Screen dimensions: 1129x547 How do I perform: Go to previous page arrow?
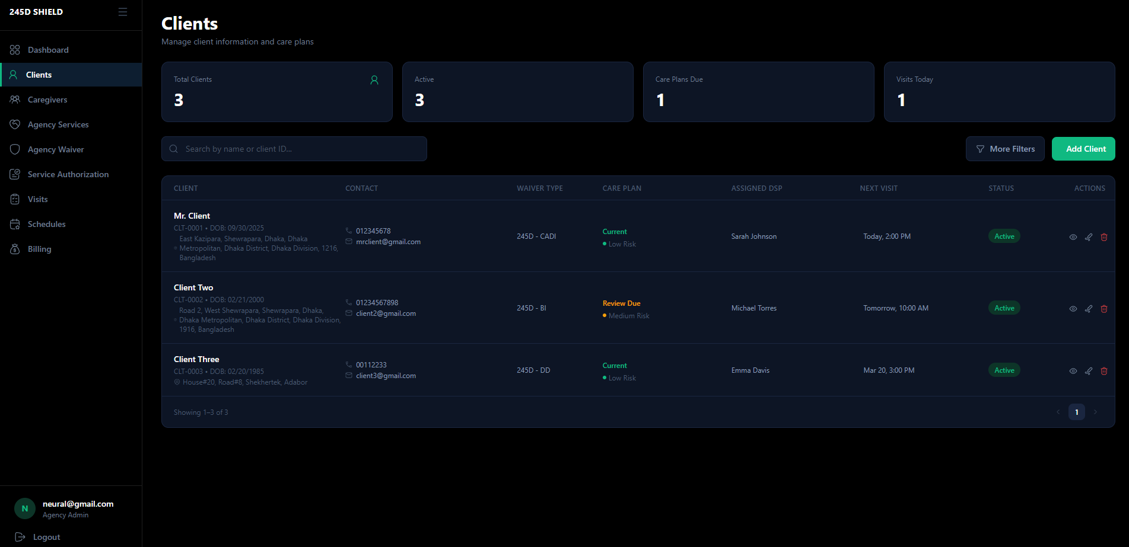pos(1058,412)
